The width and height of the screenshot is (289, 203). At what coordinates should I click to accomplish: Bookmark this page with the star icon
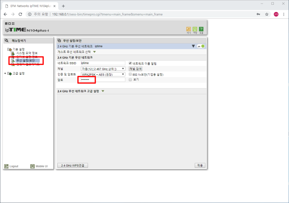coord(267,14)
